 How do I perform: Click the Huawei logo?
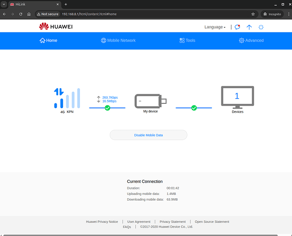[56, 26]
